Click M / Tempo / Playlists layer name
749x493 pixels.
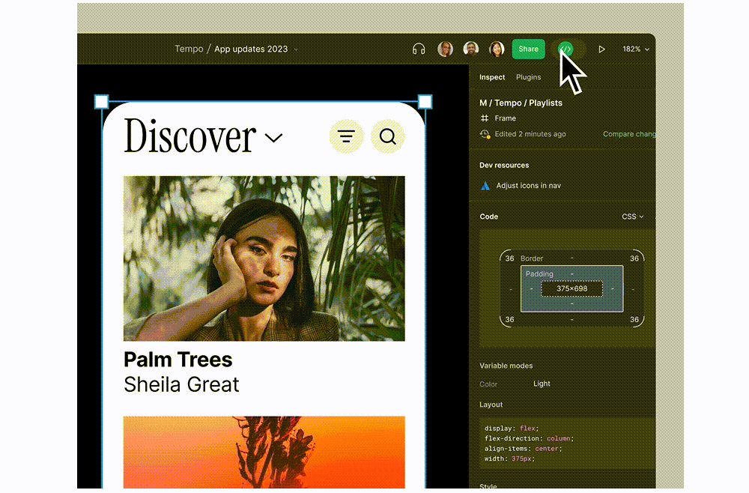(521, 103)
